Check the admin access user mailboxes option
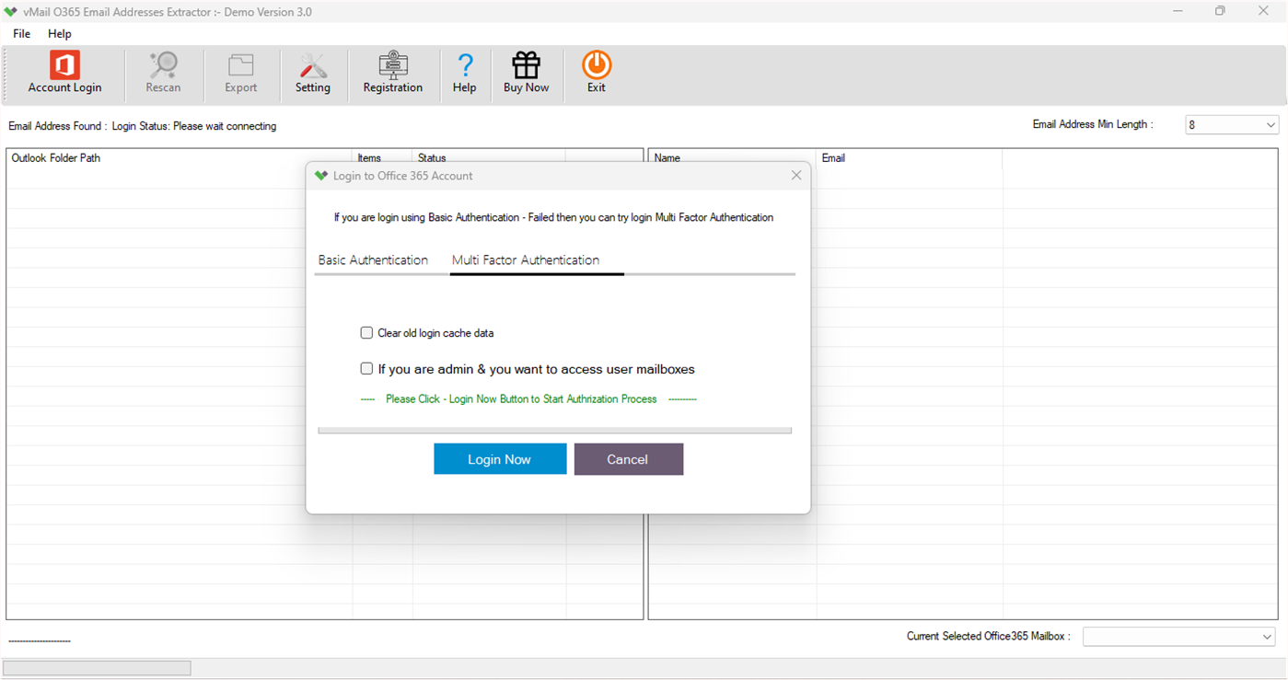Viewport: 1288px width, 680px height. [x=366, y=368]
